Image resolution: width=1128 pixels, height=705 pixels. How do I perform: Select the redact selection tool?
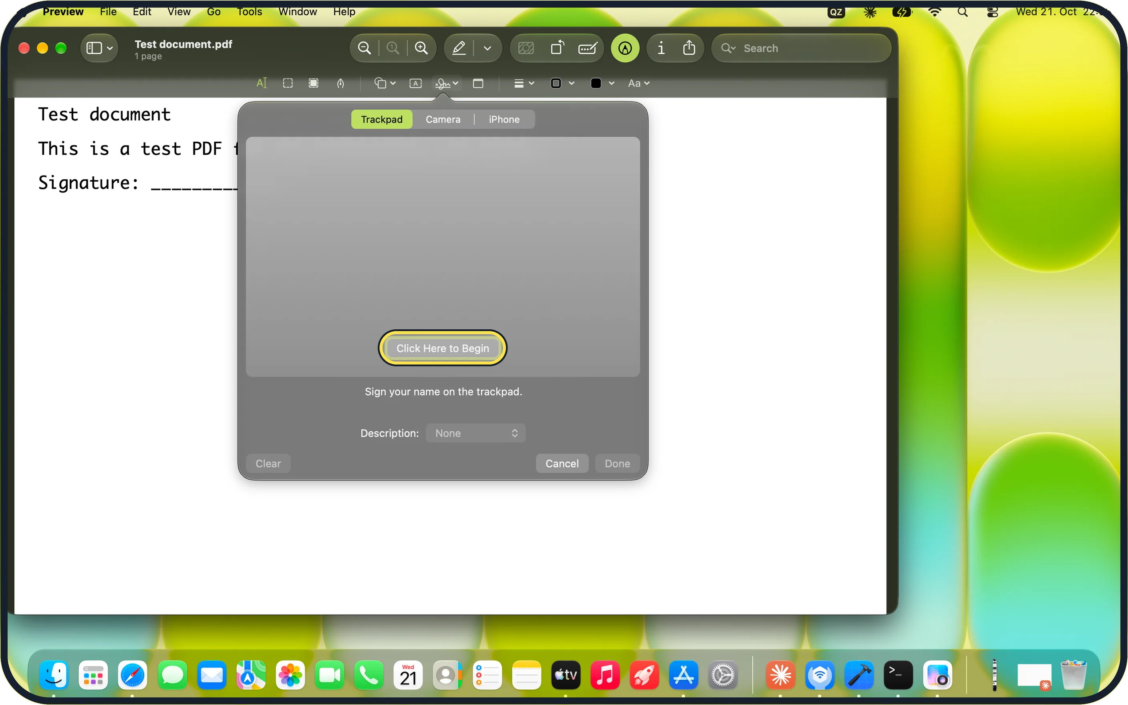tap(314, 84)
